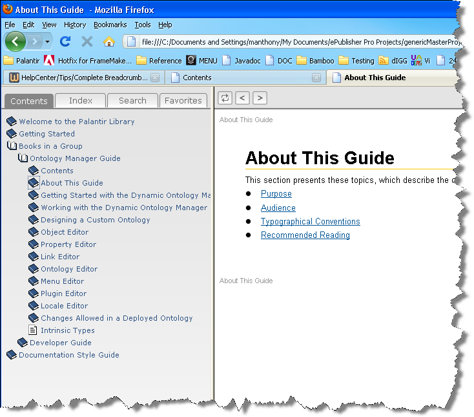Viewport: 474px width, 417px height.
Task: Click the Home icon in the navigation toolbar
Action: tap(109, 42)
